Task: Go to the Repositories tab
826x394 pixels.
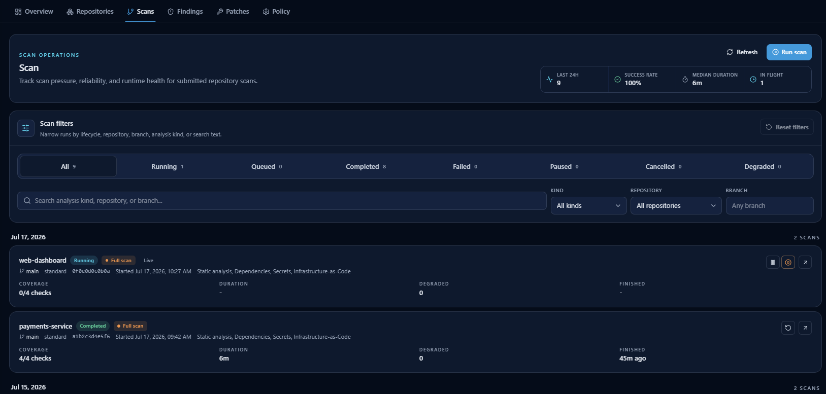Action: (x=90, y=11)
